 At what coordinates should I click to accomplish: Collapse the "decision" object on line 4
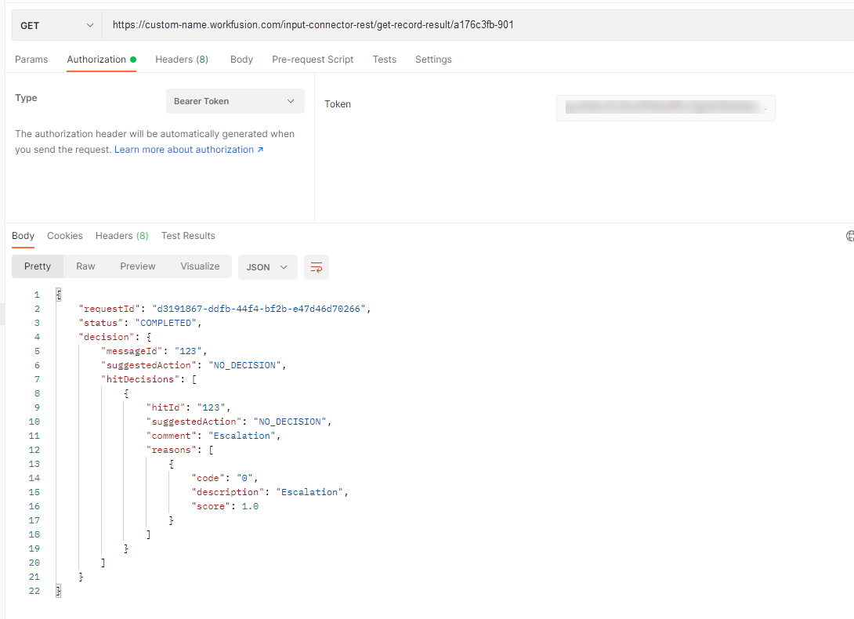coord(148,337)
